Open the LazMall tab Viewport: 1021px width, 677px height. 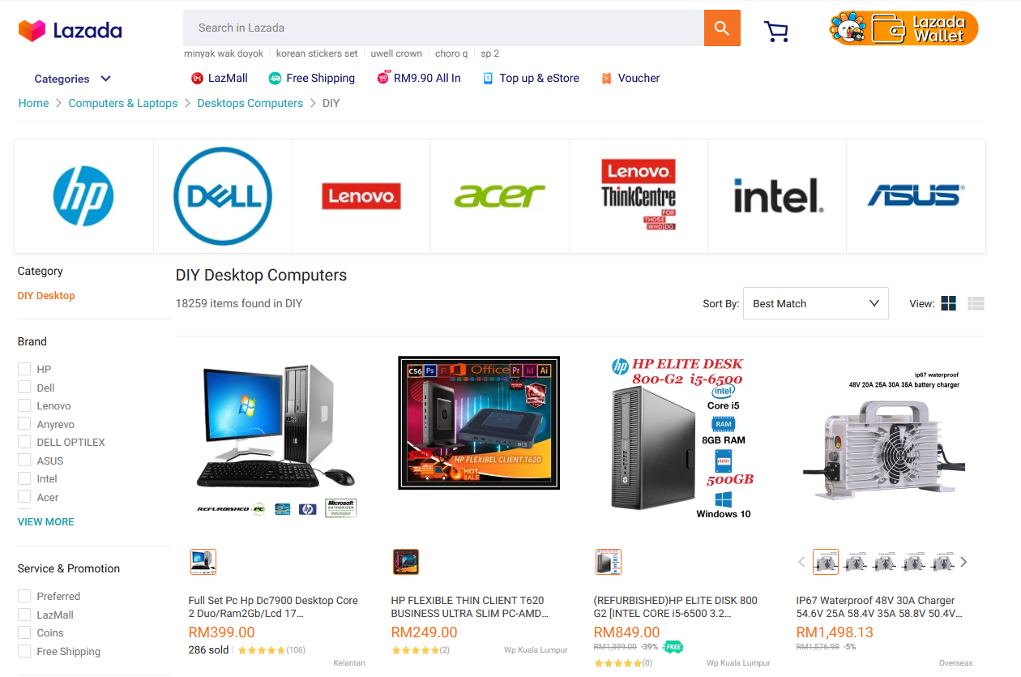(x=220, y=78)
